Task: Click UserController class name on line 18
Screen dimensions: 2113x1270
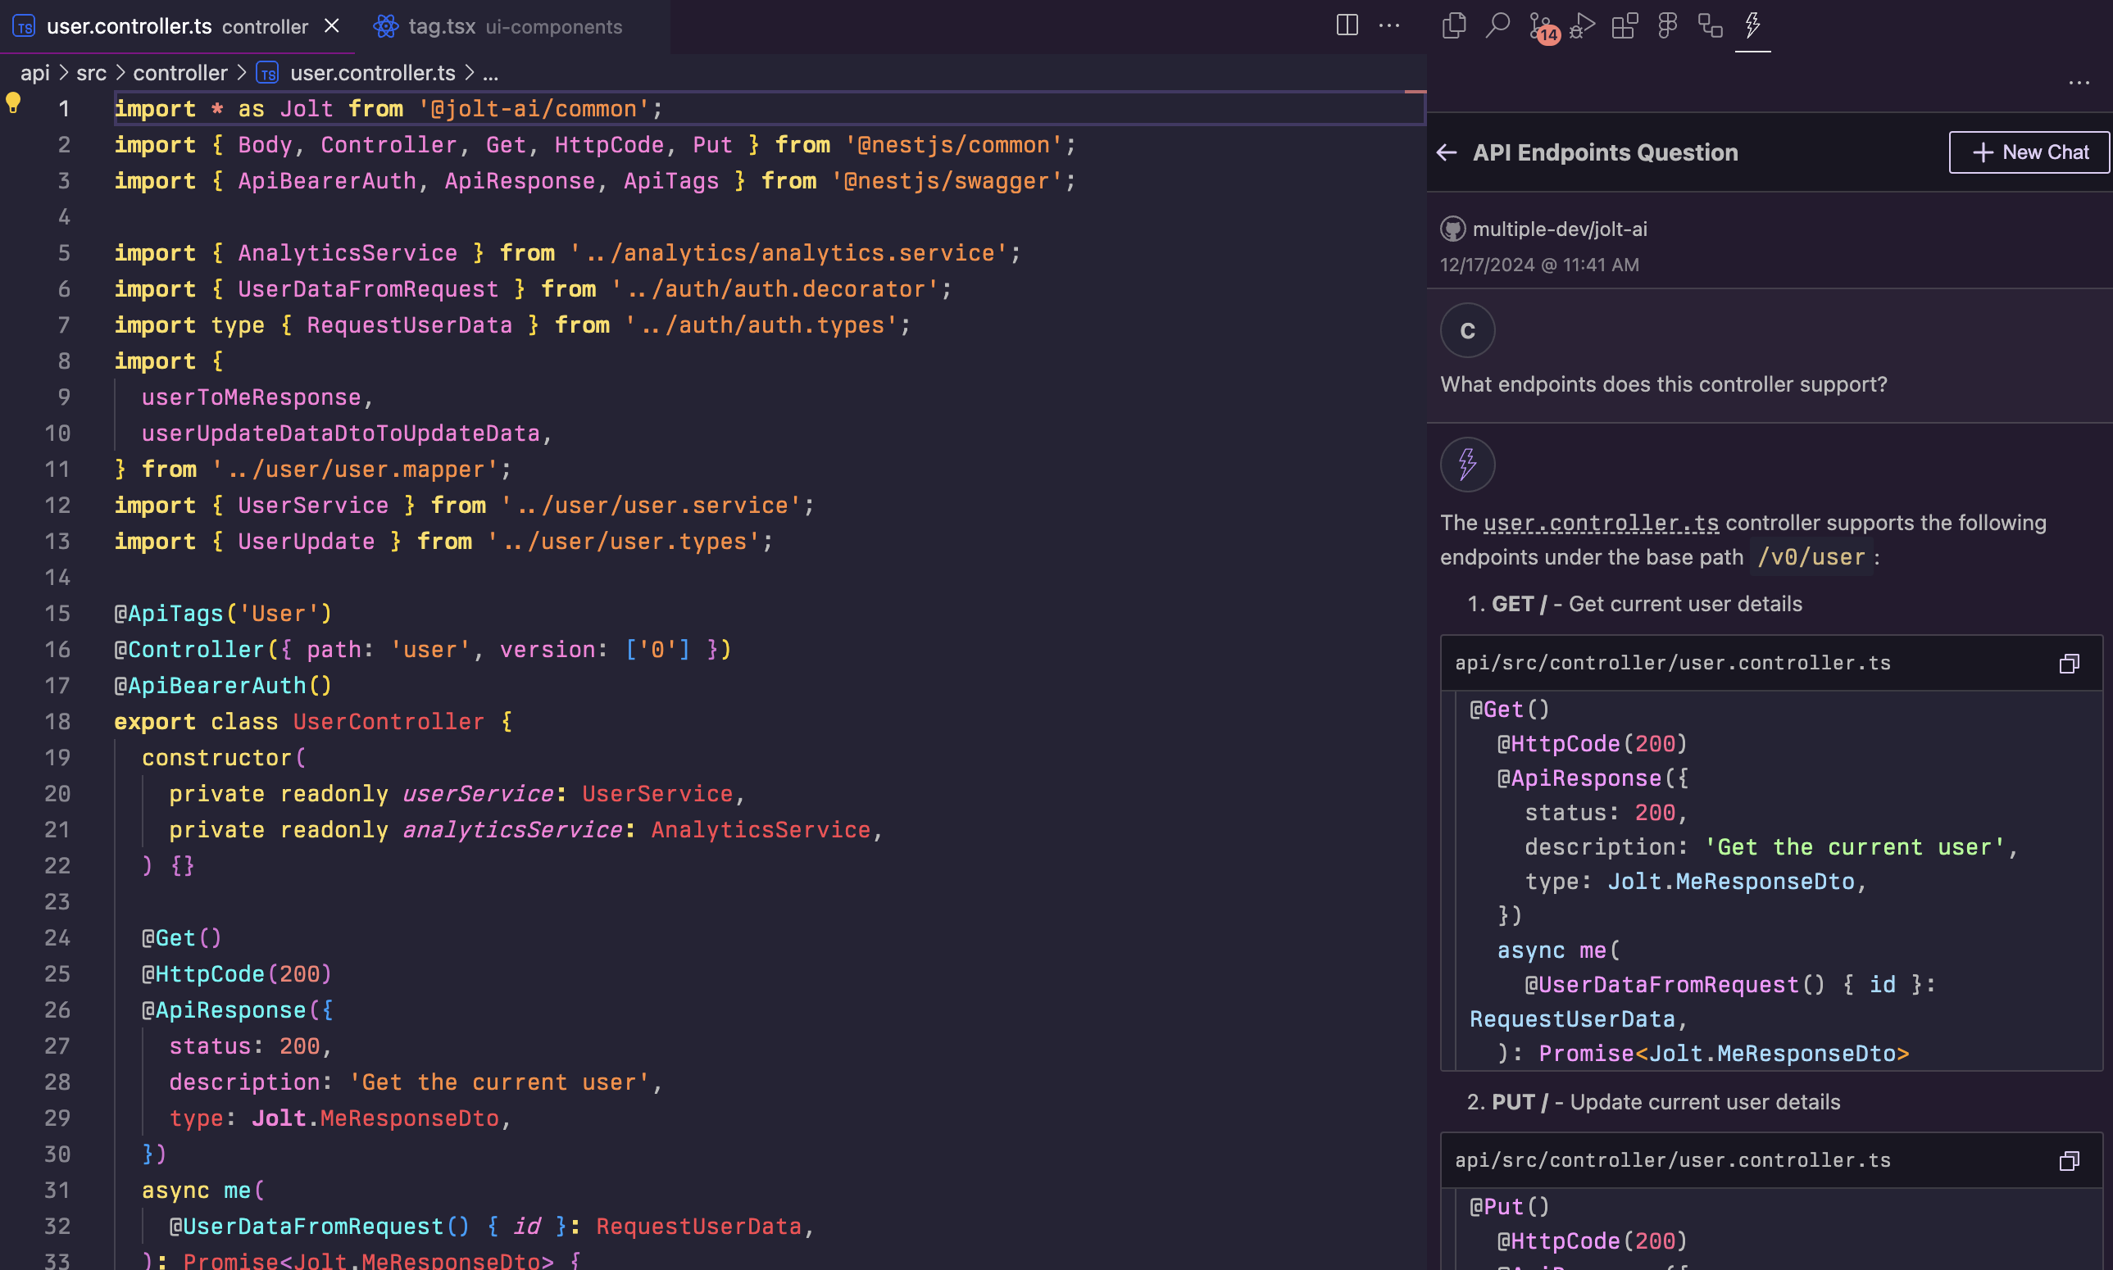Action: (389, 721)
